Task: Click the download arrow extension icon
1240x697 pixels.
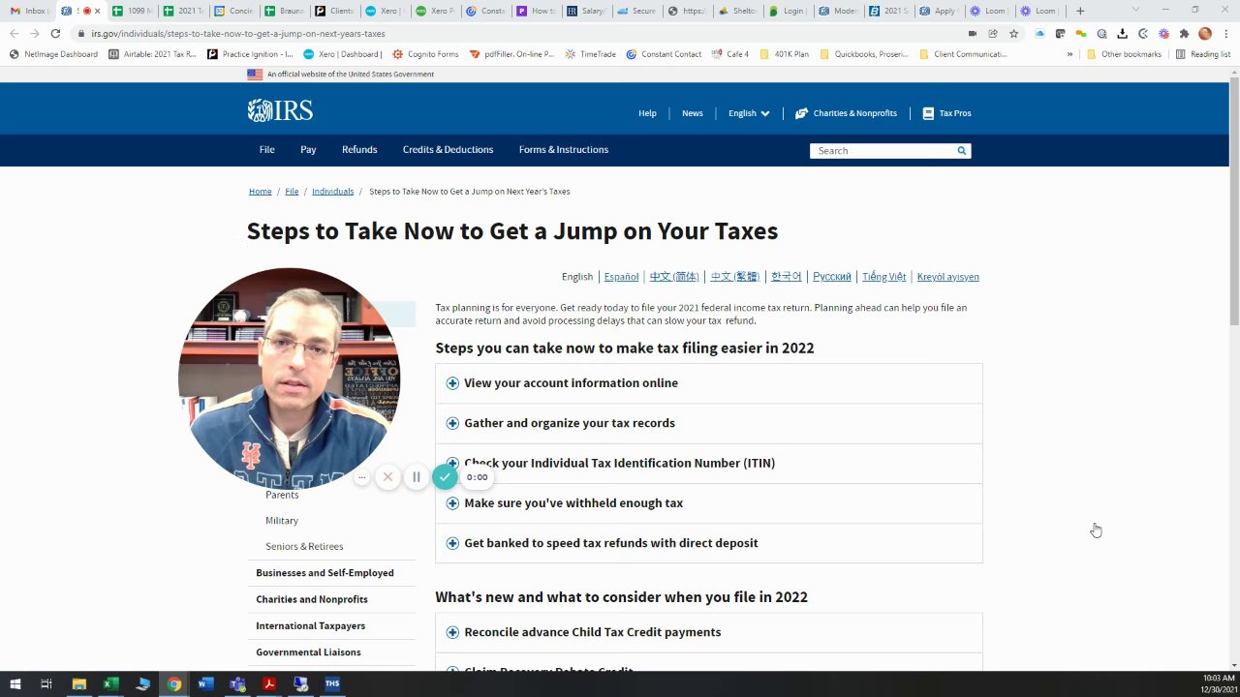Action: click(x=1122, y=34)
